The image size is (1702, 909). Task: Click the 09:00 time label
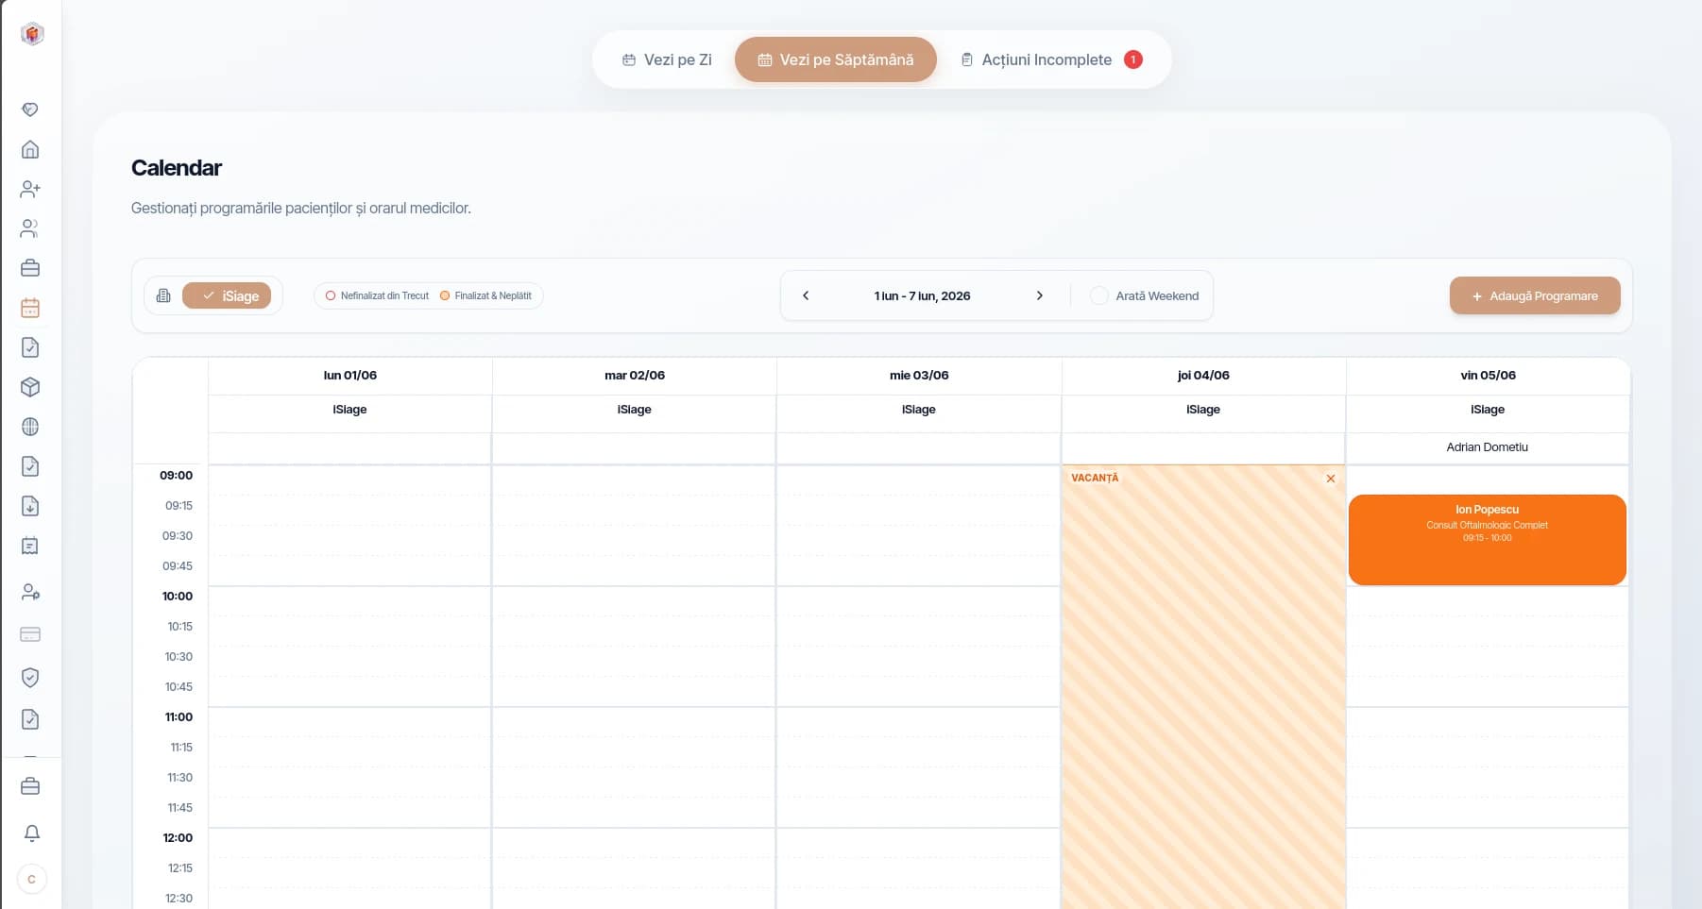click(x=176, y=476)
